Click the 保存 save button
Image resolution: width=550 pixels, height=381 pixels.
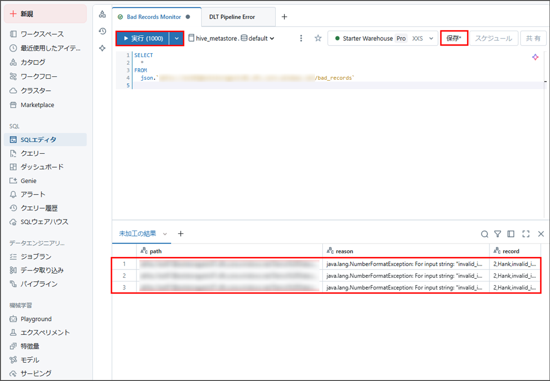click(453, 38)
